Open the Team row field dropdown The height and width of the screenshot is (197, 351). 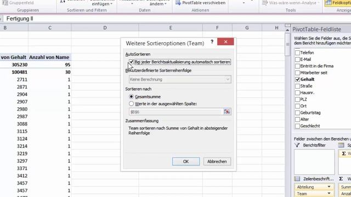pyautogui.click(x=329, y=193)
